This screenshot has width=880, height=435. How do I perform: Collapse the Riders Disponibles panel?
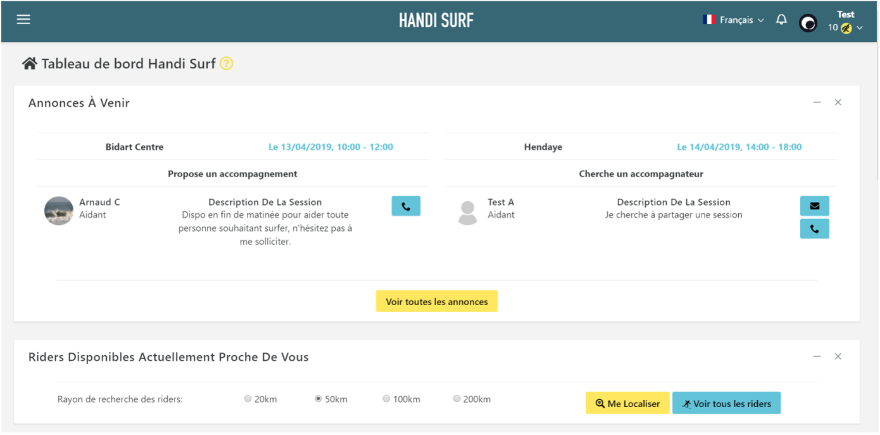coord(817,357)
